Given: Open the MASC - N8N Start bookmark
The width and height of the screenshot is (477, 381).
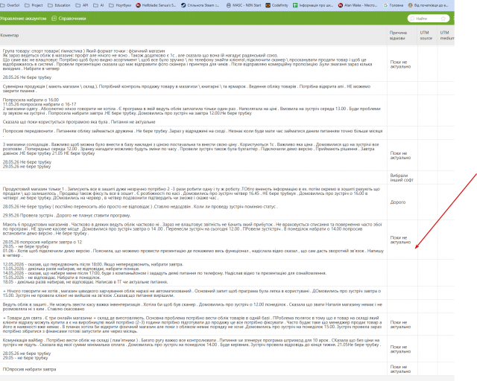Looking at the screenshot, I should coord(244,5).
